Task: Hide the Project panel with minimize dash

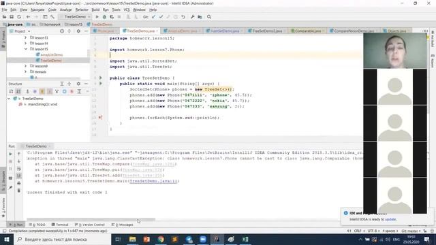Action: [86, 31]
